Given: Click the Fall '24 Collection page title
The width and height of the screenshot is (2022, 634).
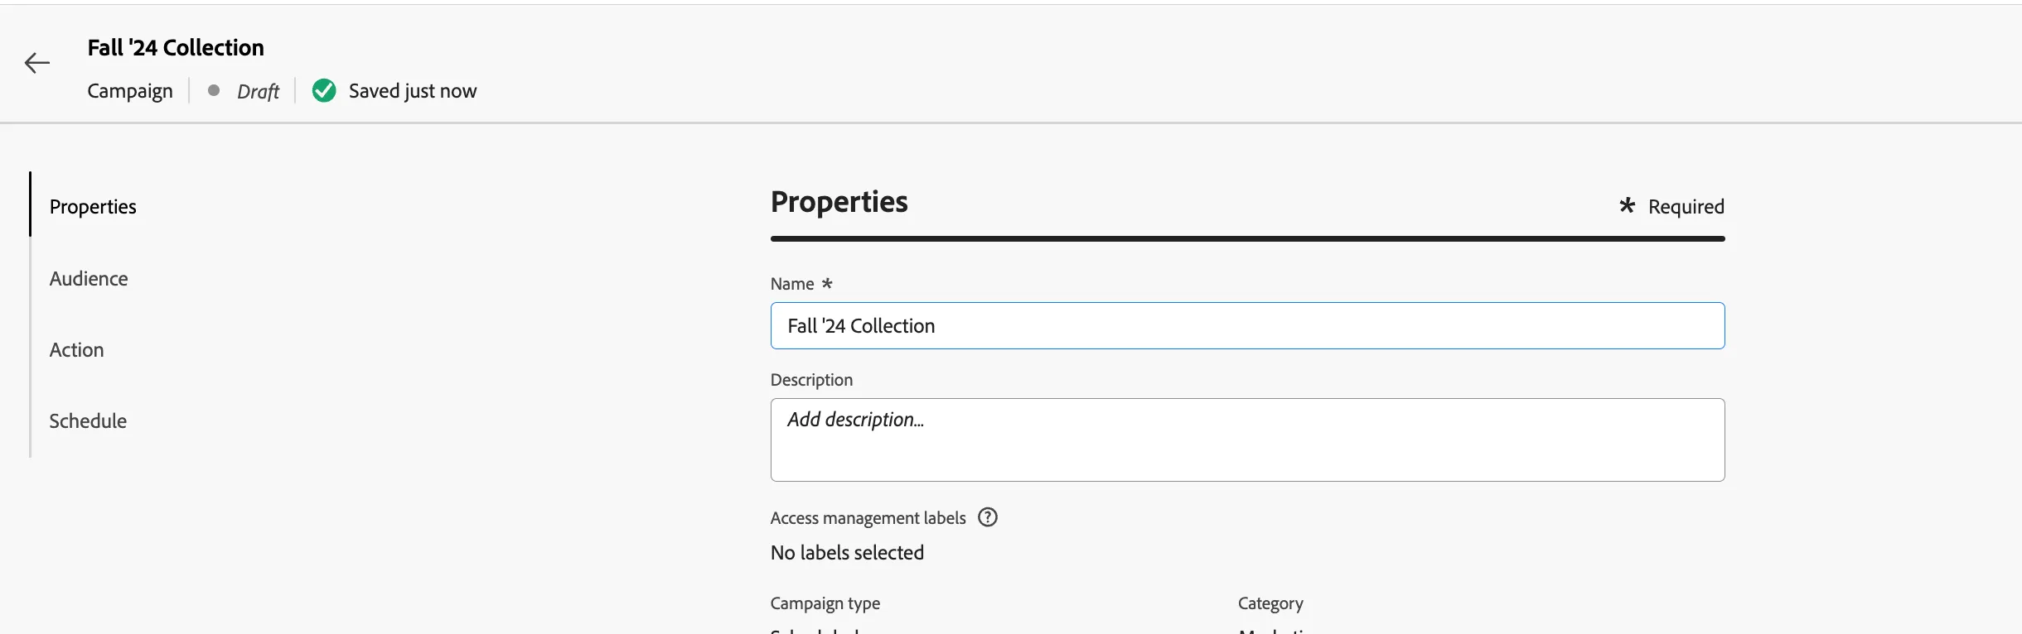Looking at the screenshot, I should point(176,47).
